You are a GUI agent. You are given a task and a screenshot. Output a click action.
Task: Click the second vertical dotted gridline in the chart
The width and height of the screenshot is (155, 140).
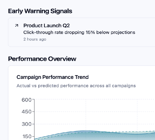tap(137, 115)
